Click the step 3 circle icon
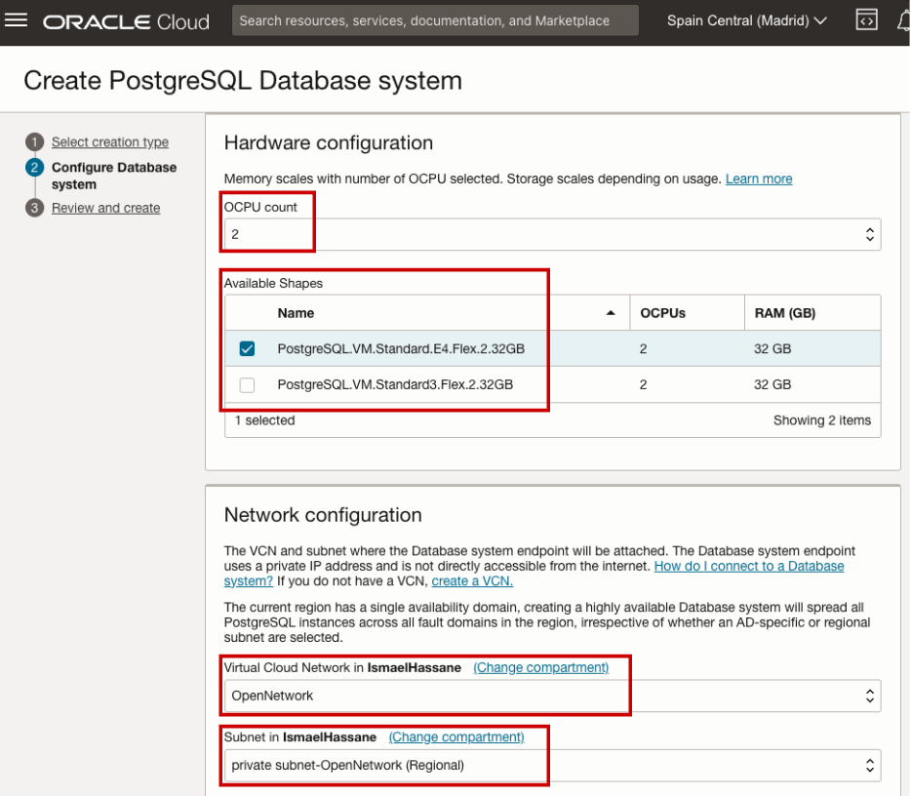Screen dimensions: 911x796 [x=35, y=208]
